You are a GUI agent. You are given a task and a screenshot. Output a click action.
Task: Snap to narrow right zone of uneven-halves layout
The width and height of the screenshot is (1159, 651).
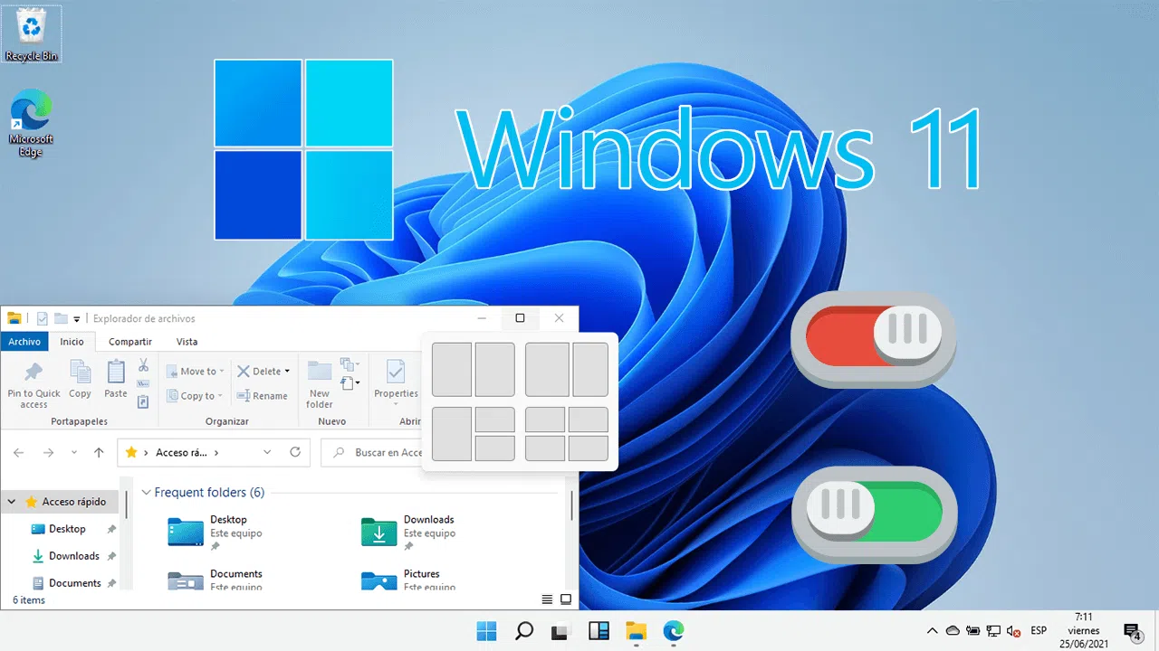point(590,369)
